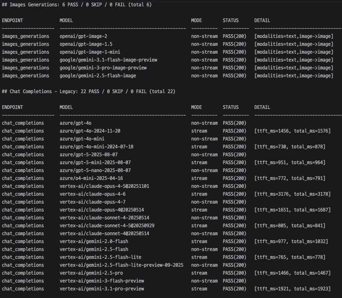Viewport: 342px width, 298px height.
Task: Select model name azure/gpt-4o
Action: point(76,123)
